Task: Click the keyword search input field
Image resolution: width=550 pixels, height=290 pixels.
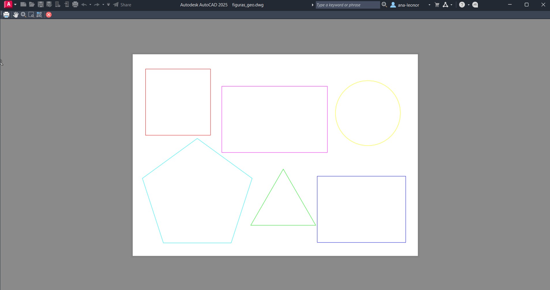Action: pos(348,5)
